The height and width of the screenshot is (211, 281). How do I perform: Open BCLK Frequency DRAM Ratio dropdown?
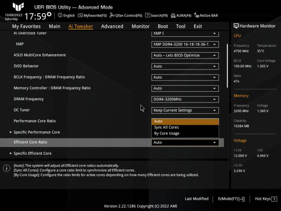pyautogui.click(x=185, y=77)
